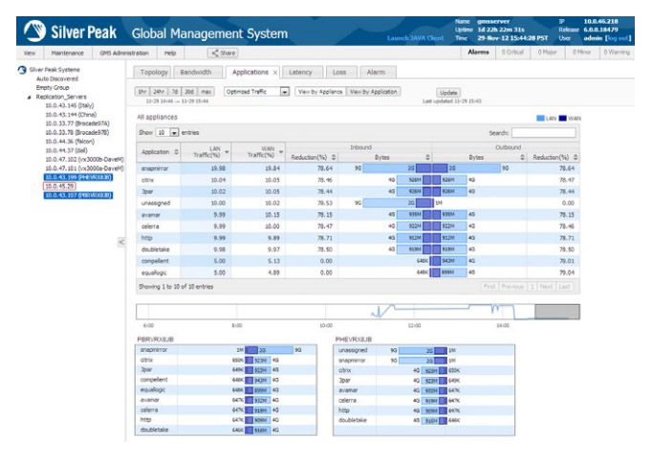Image resolution: width=652 pixels, height=460 pixels.
Task: Open the View menu
Action: tap(30, 53)
